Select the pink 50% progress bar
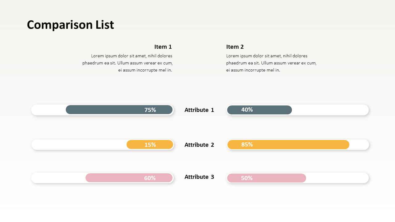This screenshot has height=222, width=395. pos(266,178)
